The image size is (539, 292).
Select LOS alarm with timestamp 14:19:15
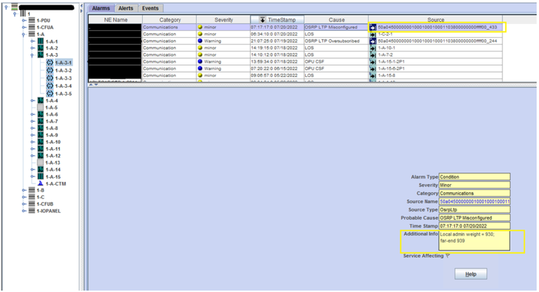[x=295, y=48]
